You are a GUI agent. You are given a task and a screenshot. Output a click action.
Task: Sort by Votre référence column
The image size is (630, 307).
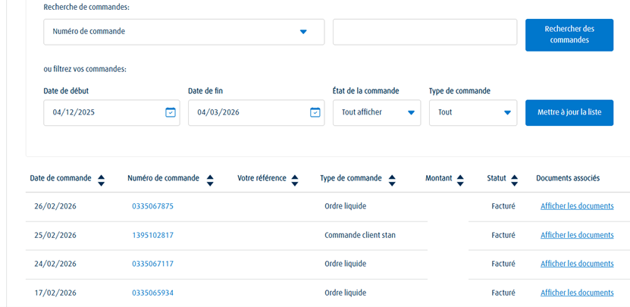[x=295, y=180]
